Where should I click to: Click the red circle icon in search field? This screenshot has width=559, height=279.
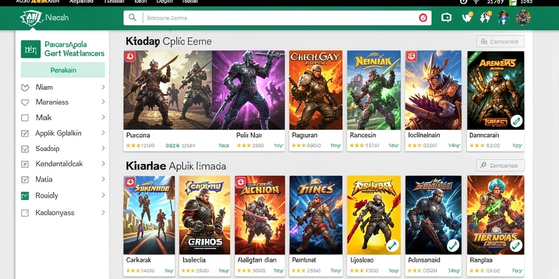click(x=423, y=18)
